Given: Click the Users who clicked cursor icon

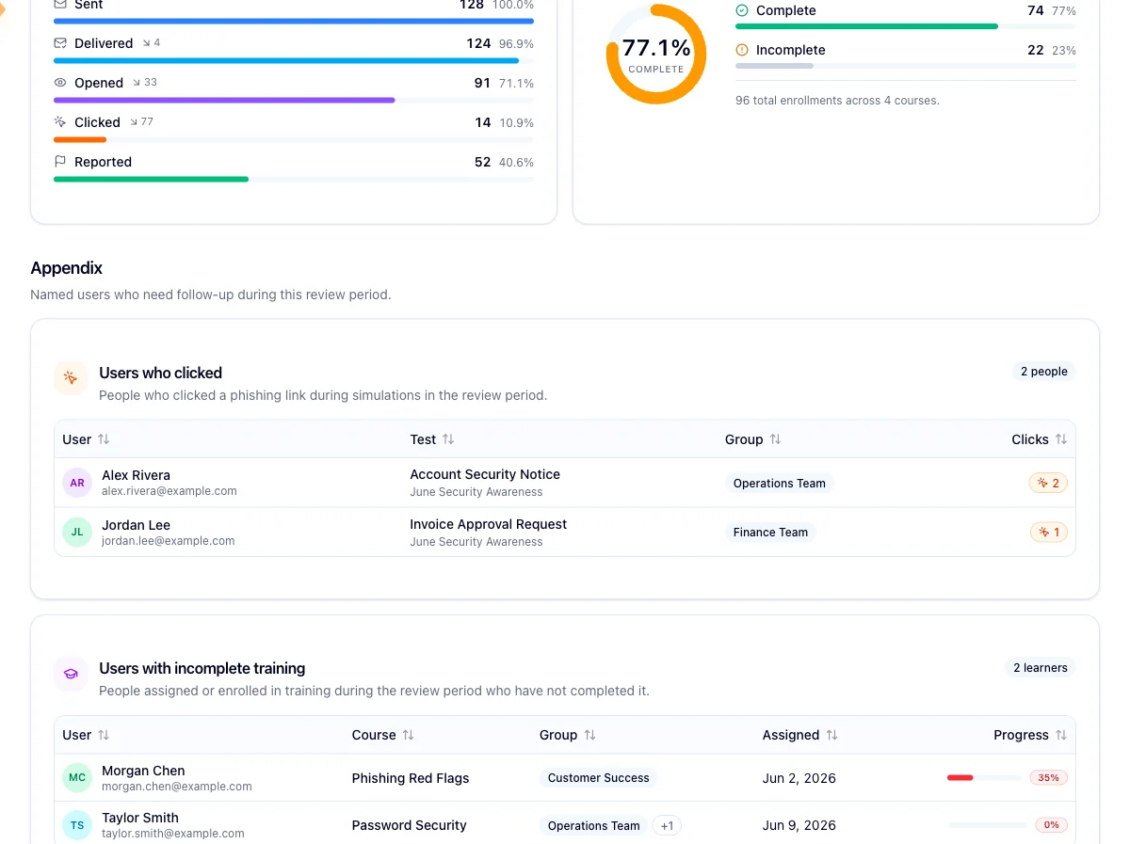Looking at the screenshot, I should (71, 378).
